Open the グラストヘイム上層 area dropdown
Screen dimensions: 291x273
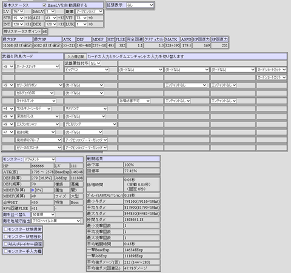[x=56, y=221]
